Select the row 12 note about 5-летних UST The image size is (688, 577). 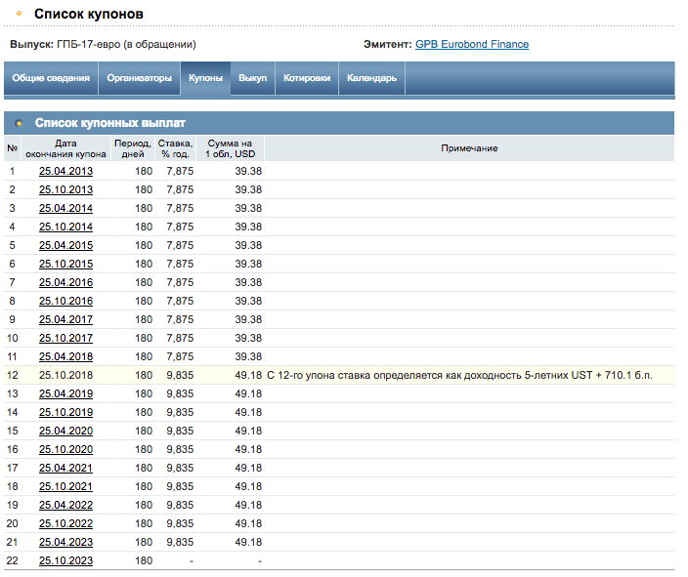pos(459,375)
